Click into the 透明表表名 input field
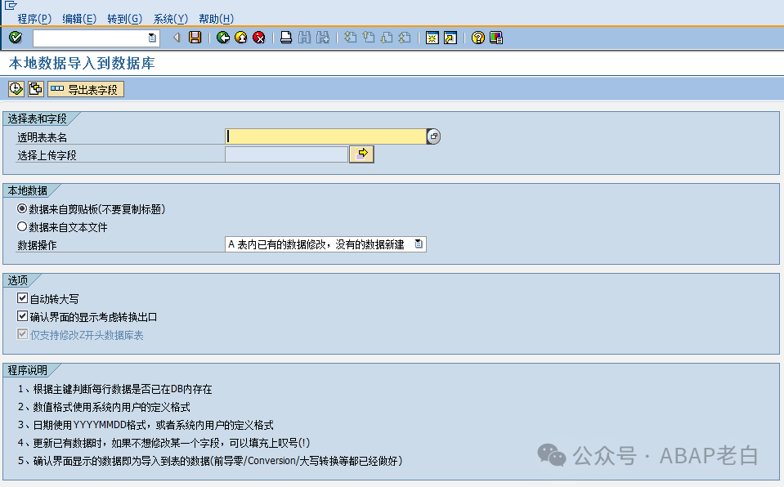This screenshot has width=784, height=487. 326,136
